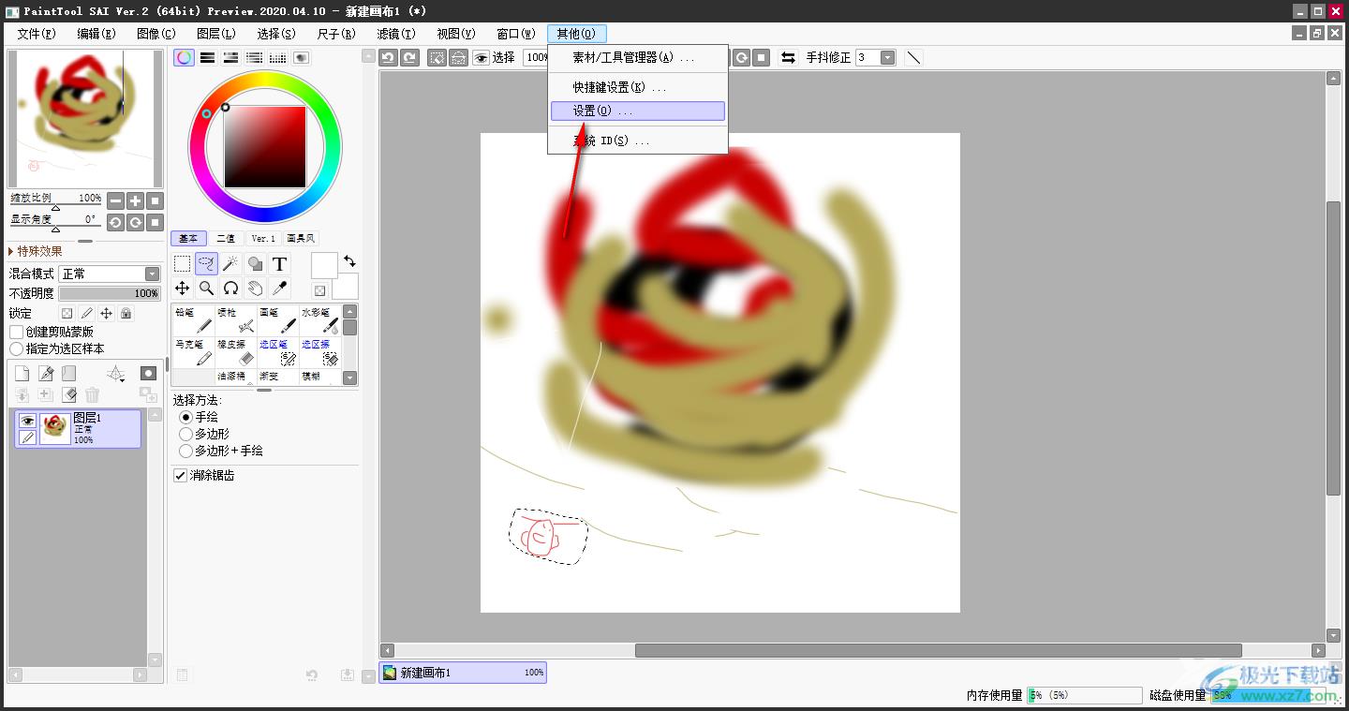Select the Move tool
The height and width of the screenshot is (711, 1349).
click(183, 289)
